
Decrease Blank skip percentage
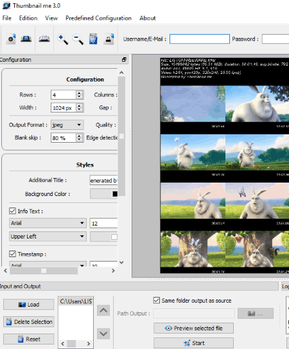(79, 139)
